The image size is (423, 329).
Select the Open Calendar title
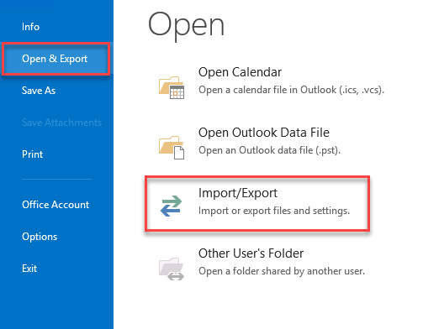240,72
